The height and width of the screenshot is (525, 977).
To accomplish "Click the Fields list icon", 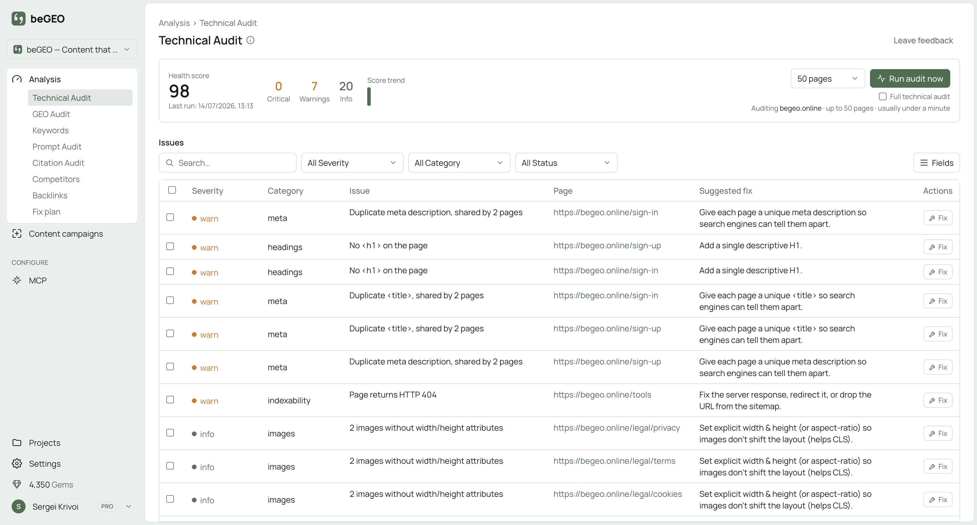I will 924,163.
